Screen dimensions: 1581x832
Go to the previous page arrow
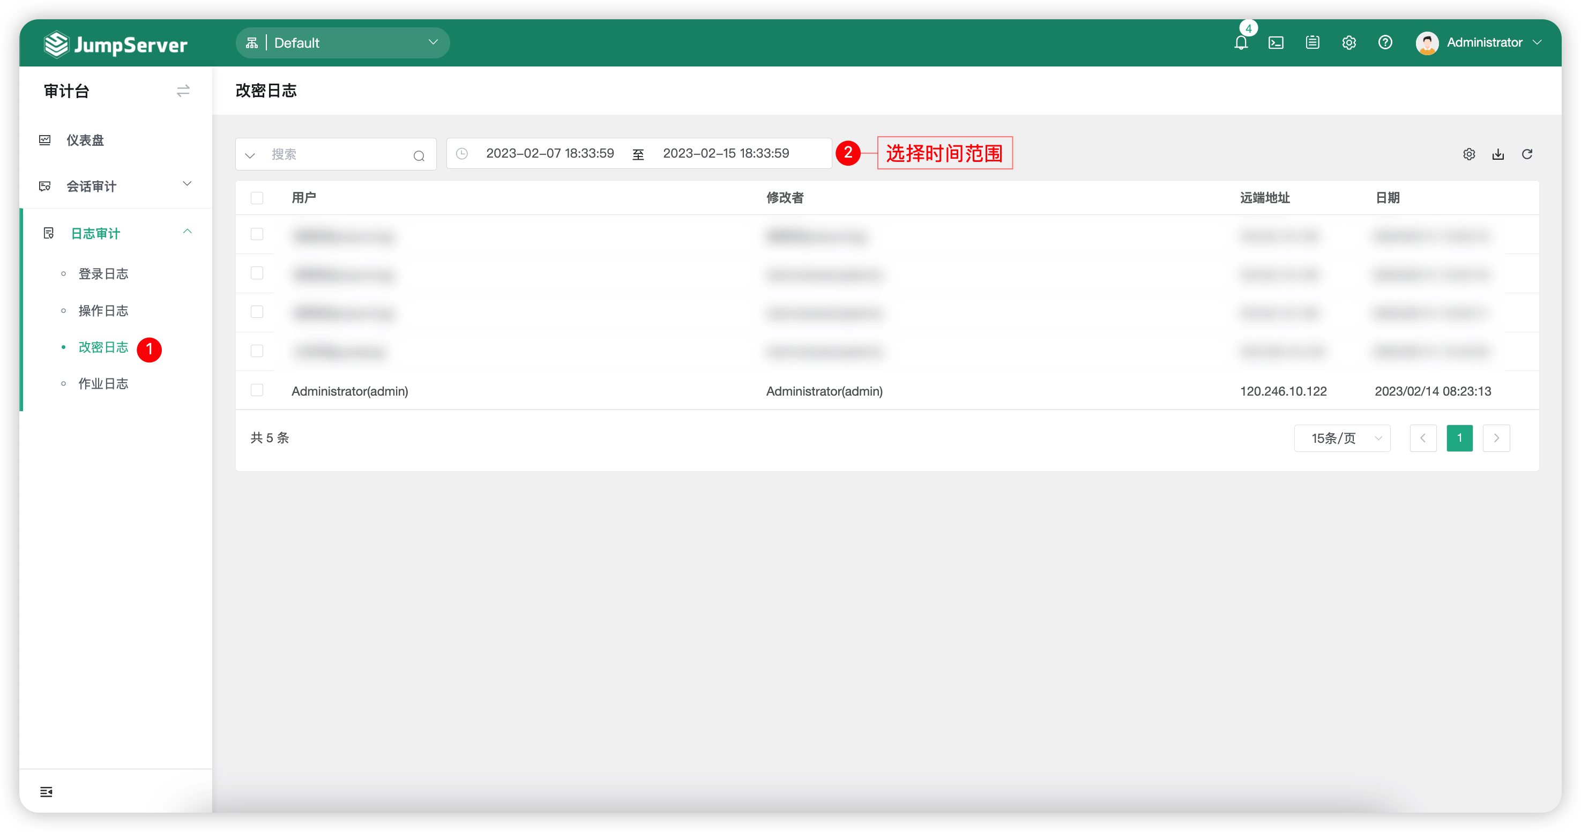point(1423,438)
